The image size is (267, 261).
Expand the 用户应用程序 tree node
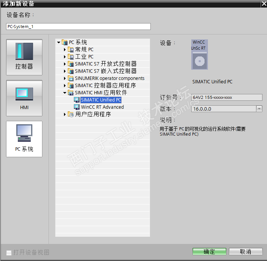pos(65,114)
